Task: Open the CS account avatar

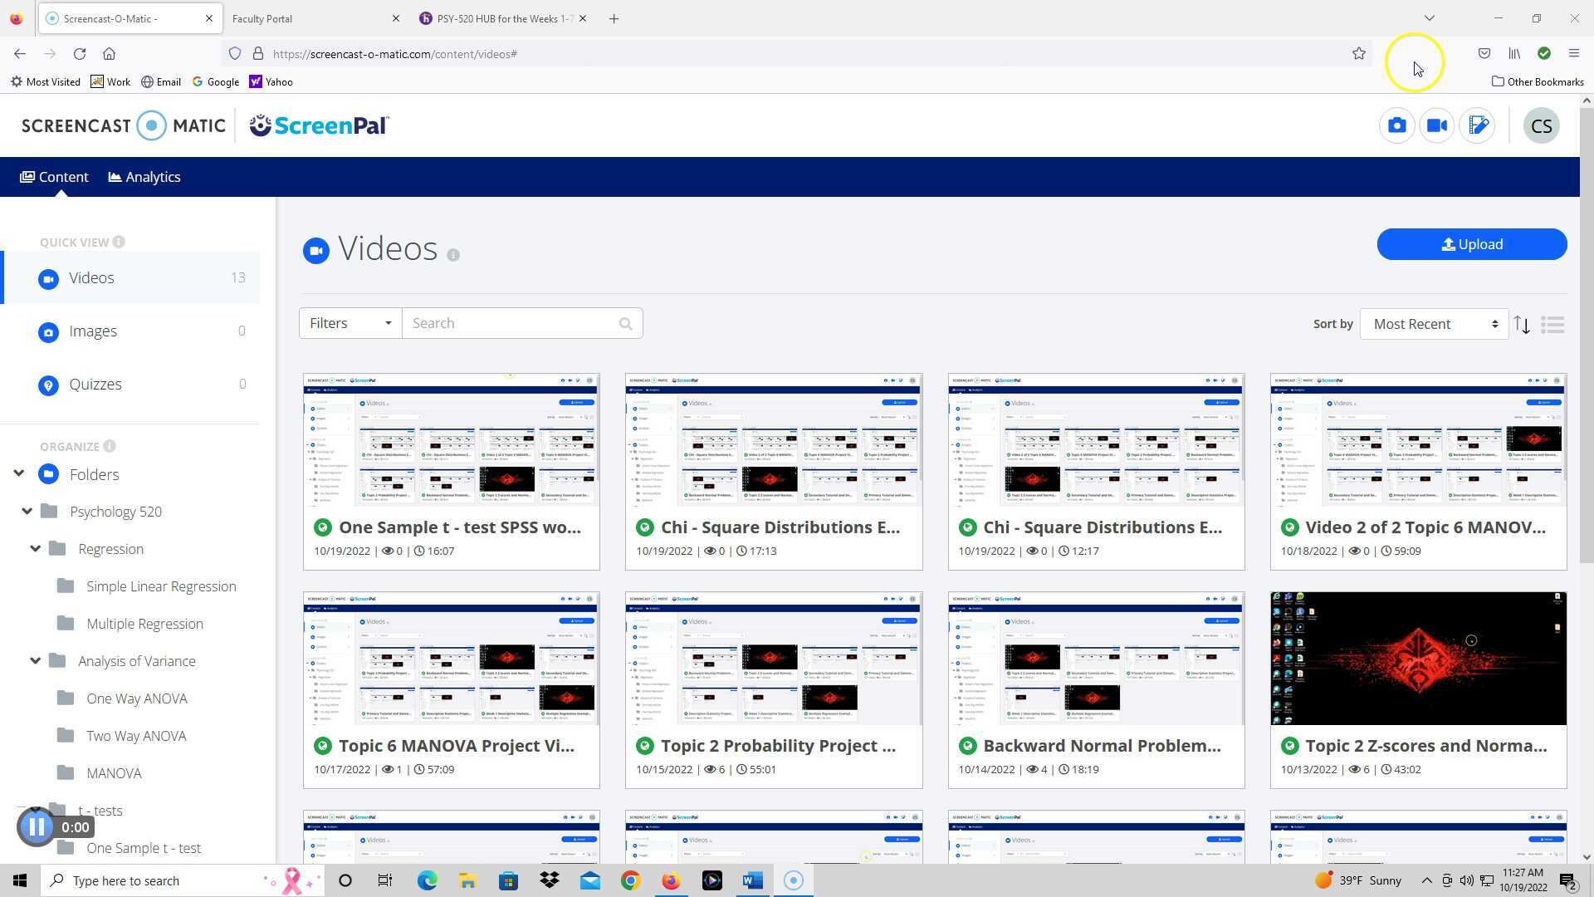Action: tap(1541, 126)
